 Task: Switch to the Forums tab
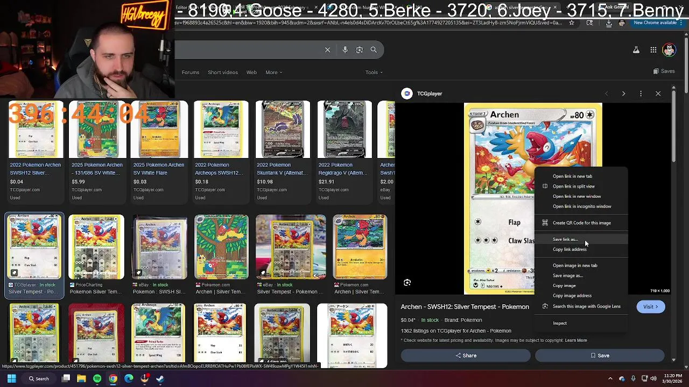(190, 73)
